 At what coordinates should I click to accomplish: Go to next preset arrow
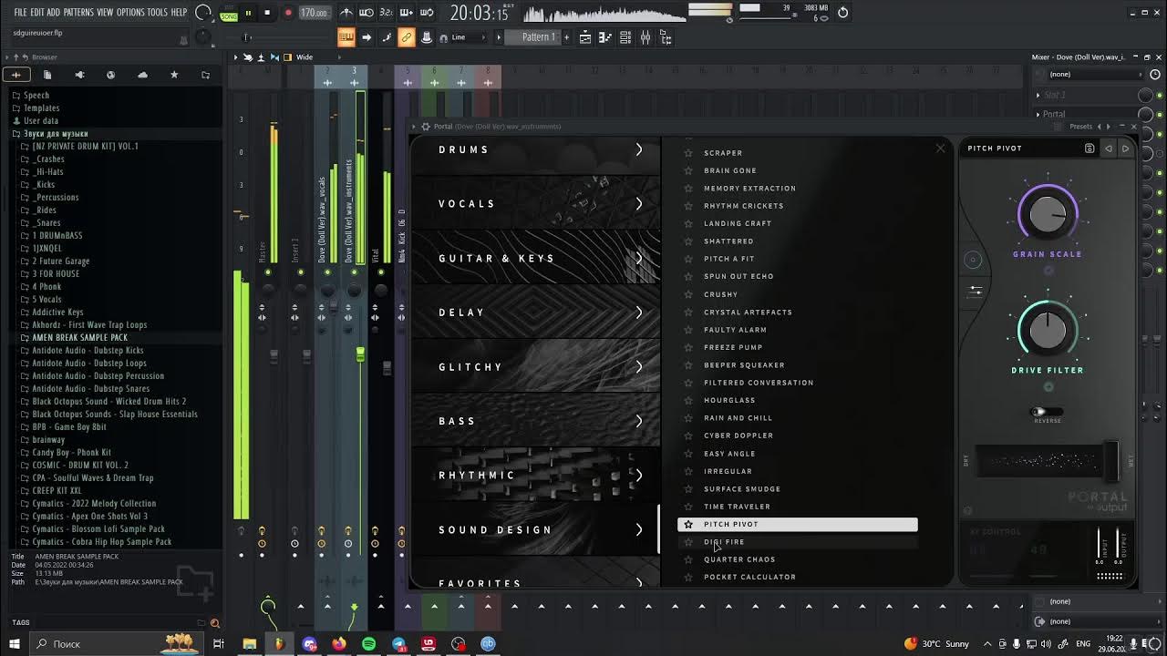coord(1126,149)
